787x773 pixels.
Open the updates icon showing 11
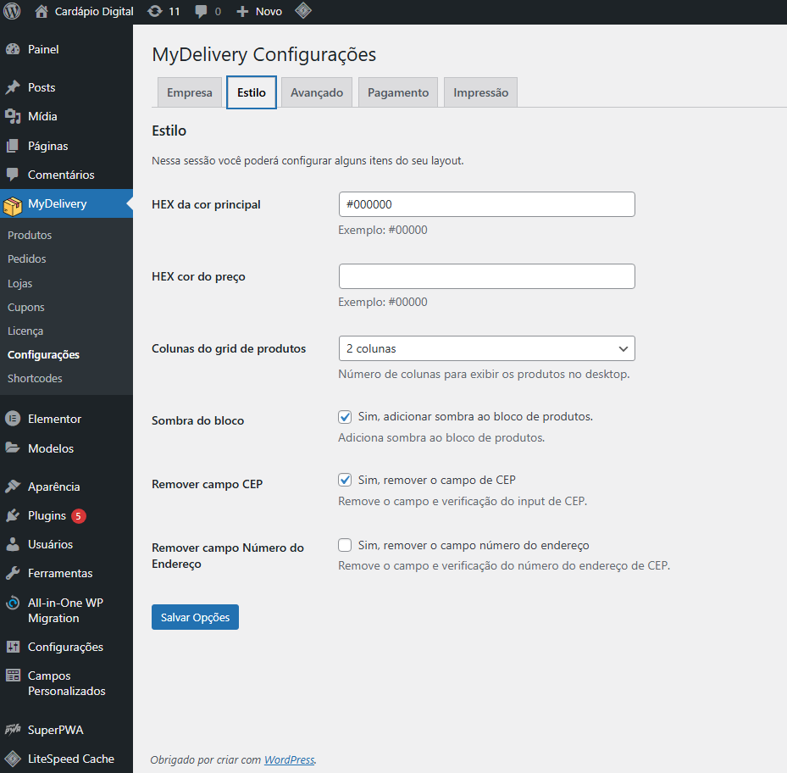pyautogui.click(x=154, y=12)
